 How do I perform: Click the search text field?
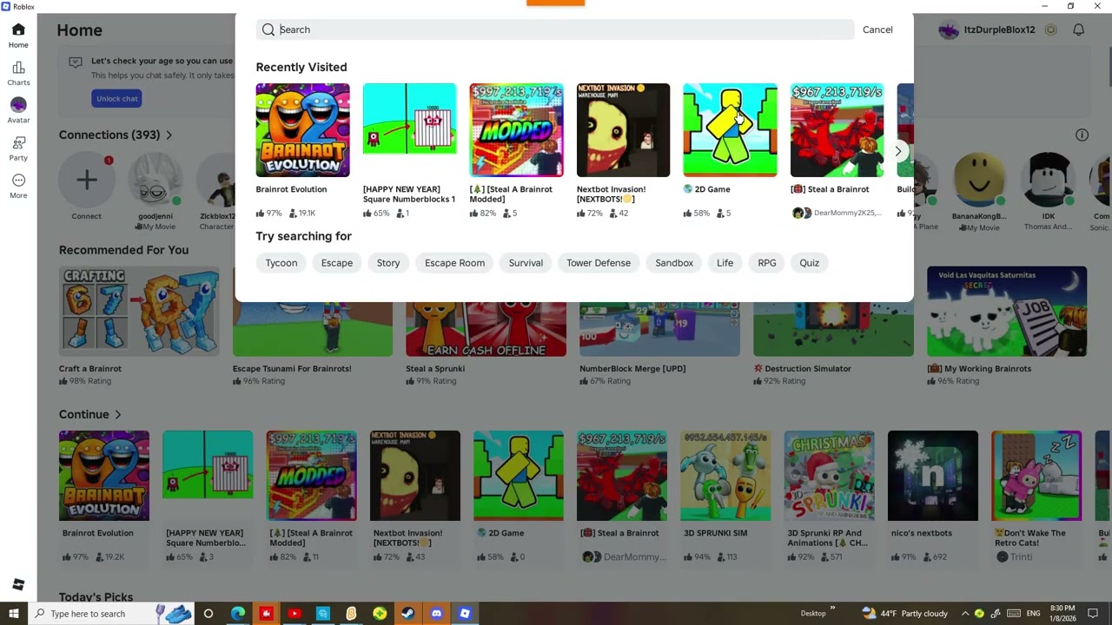[x=555, y=30]
